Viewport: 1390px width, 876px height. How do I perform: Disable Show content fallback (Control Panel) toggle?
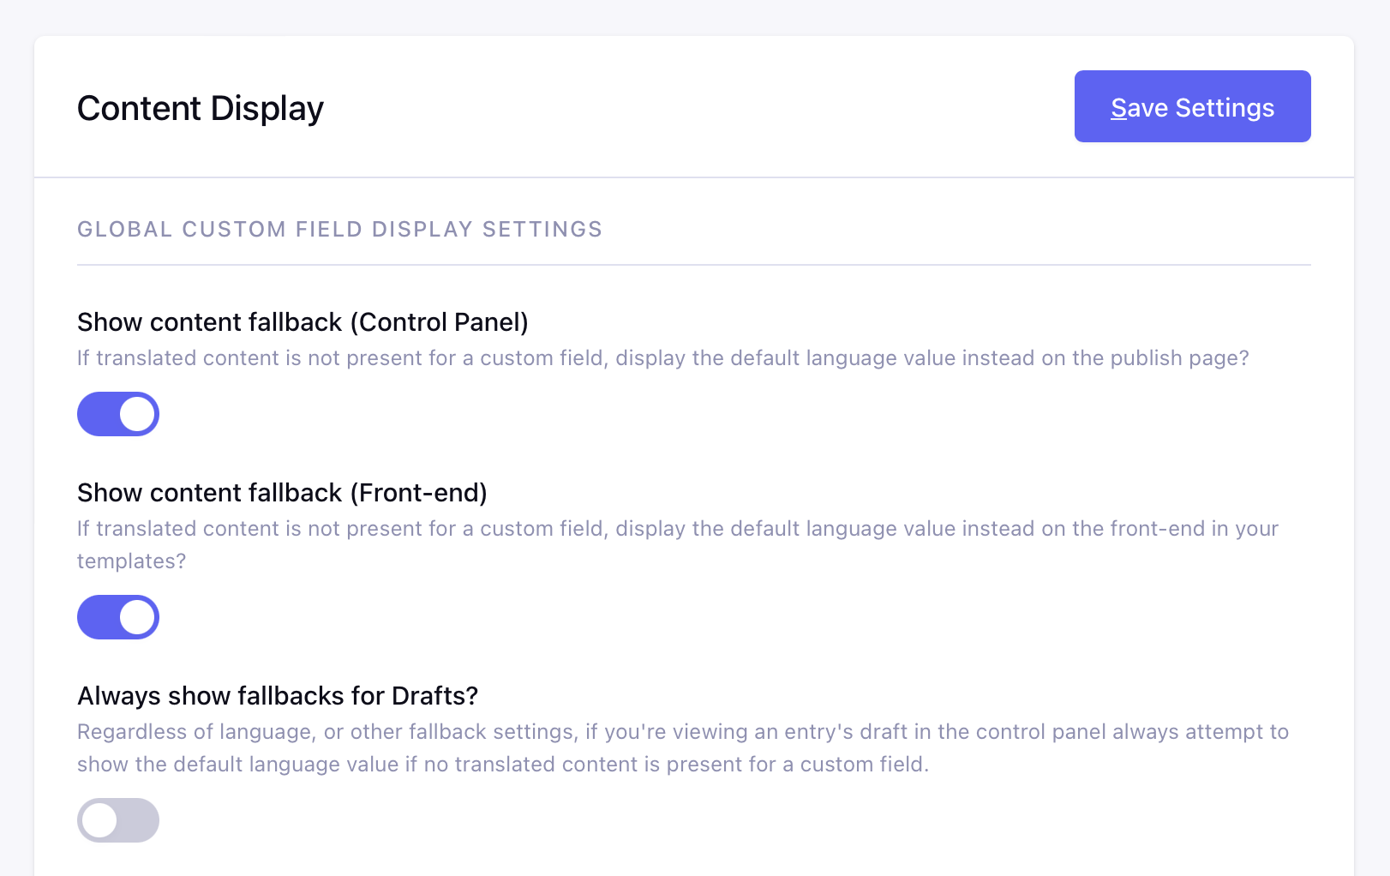(x=118, y=414)
